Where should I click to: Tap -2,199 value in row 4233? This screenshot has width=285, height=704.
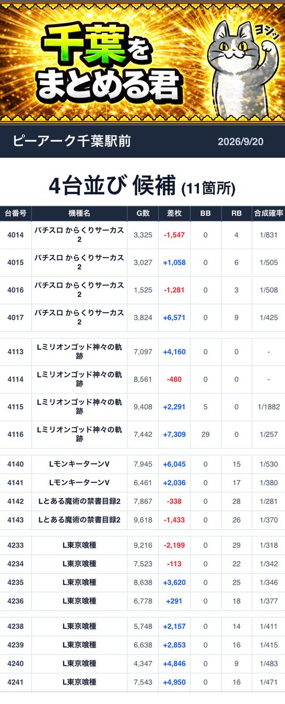point(174,544)
